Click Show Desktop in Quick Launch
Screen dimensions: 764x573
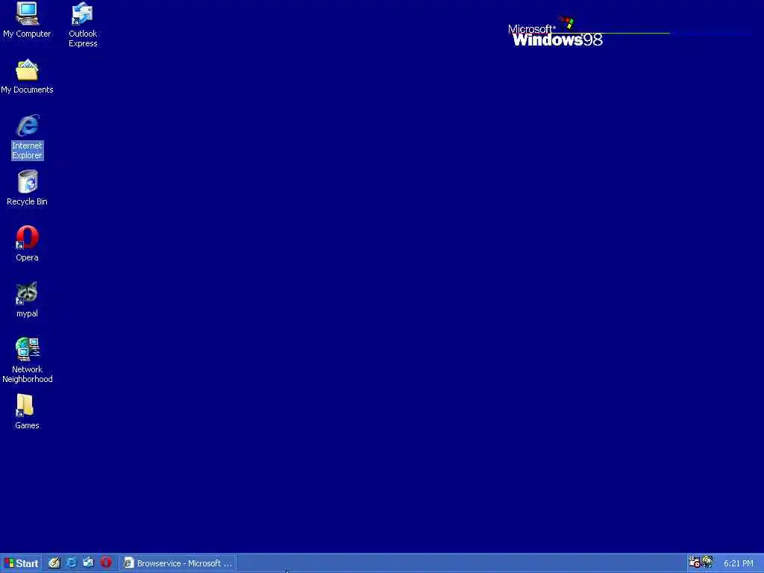point(54,563)
